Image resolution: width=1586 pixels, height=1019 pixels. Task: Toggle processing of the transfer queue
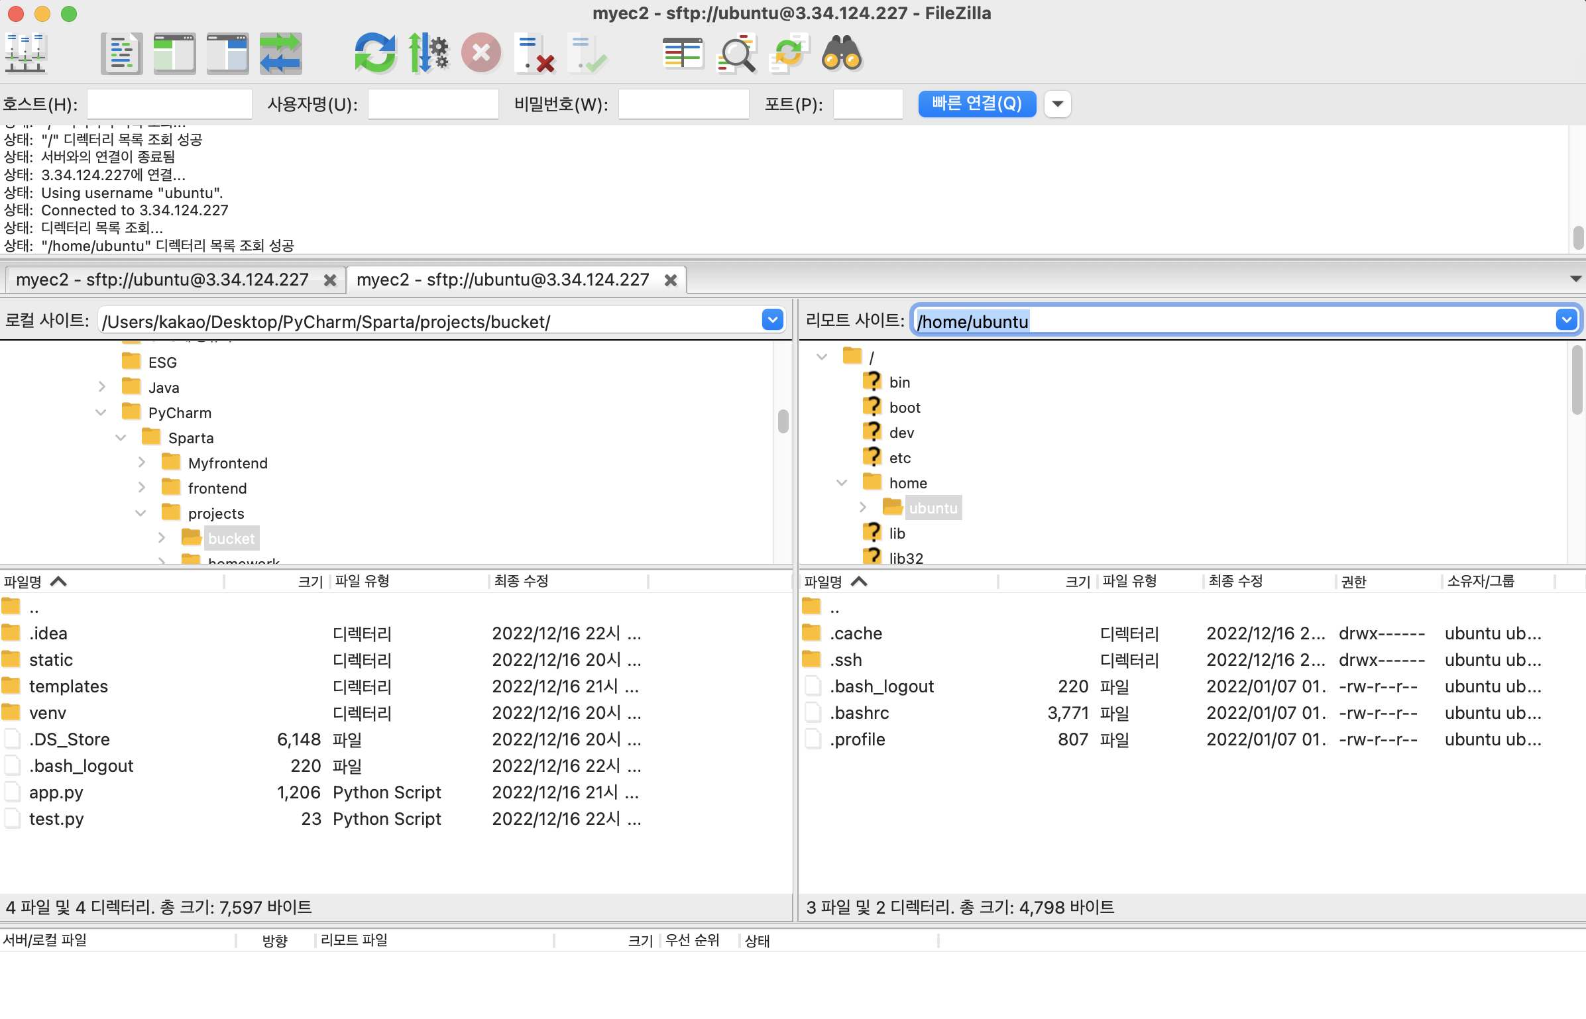coord(428,53)
